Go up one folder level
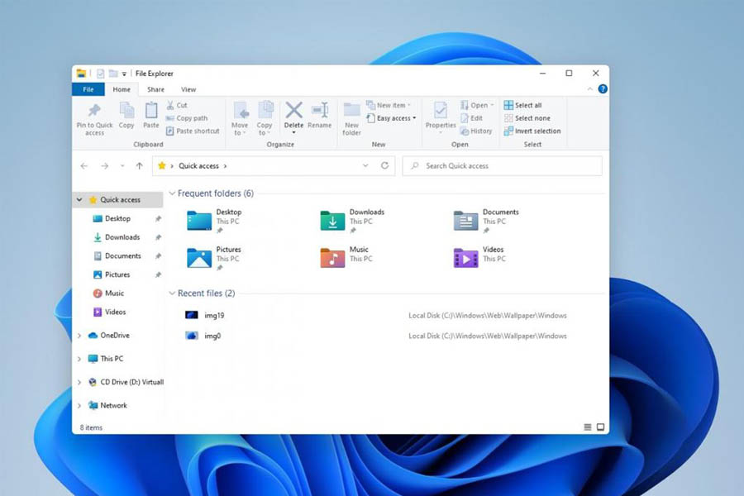744x496 pixels. pos(139,165)
